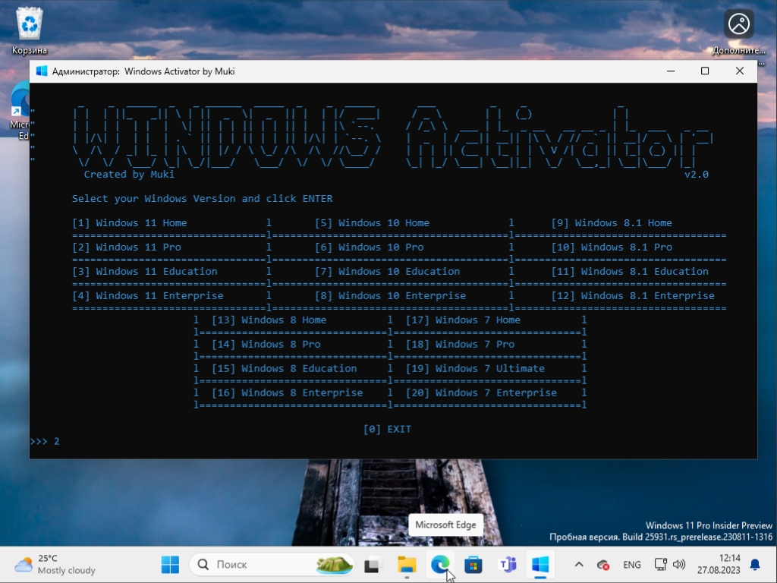Click the '[20] Windows 7 Enterprise' text
Viewport: 777px width, 583px height.
[481, 393]
